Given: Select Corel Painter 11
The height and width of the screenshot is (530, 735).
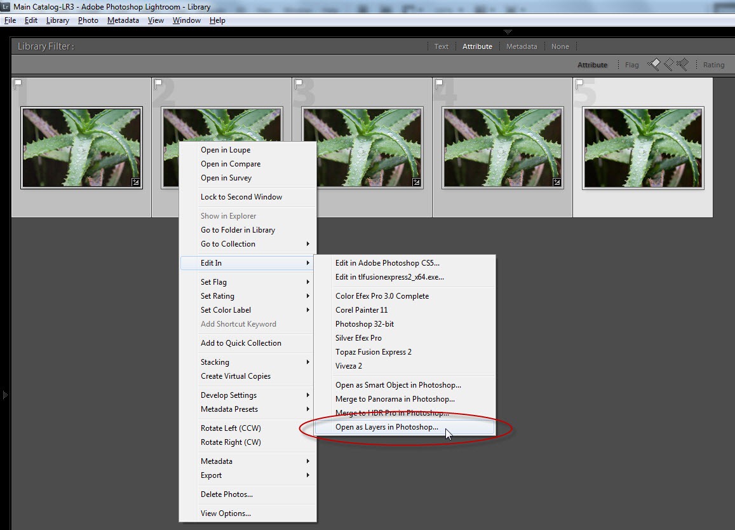Looking at the screenshot, I should (405, 310).
